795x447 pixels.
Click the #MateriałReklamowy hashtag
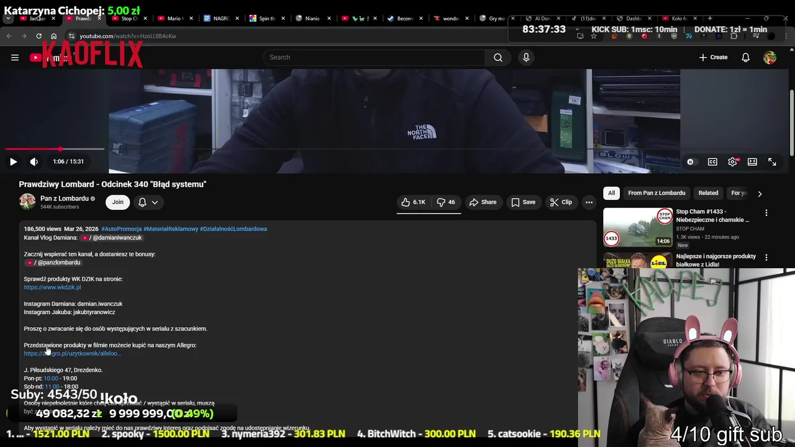tap(171, 229)
